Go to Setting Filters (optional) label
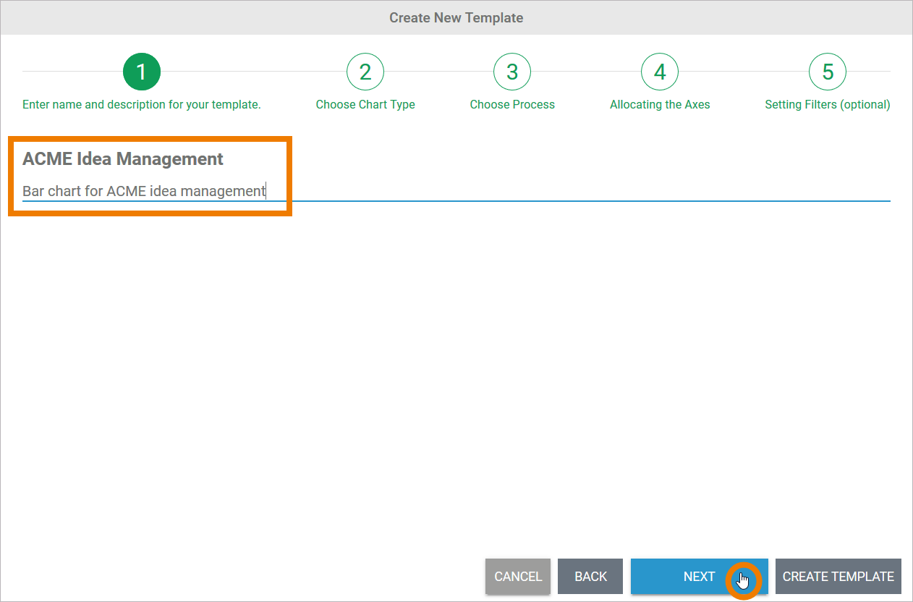913x602 pixels. pos(828,104)
